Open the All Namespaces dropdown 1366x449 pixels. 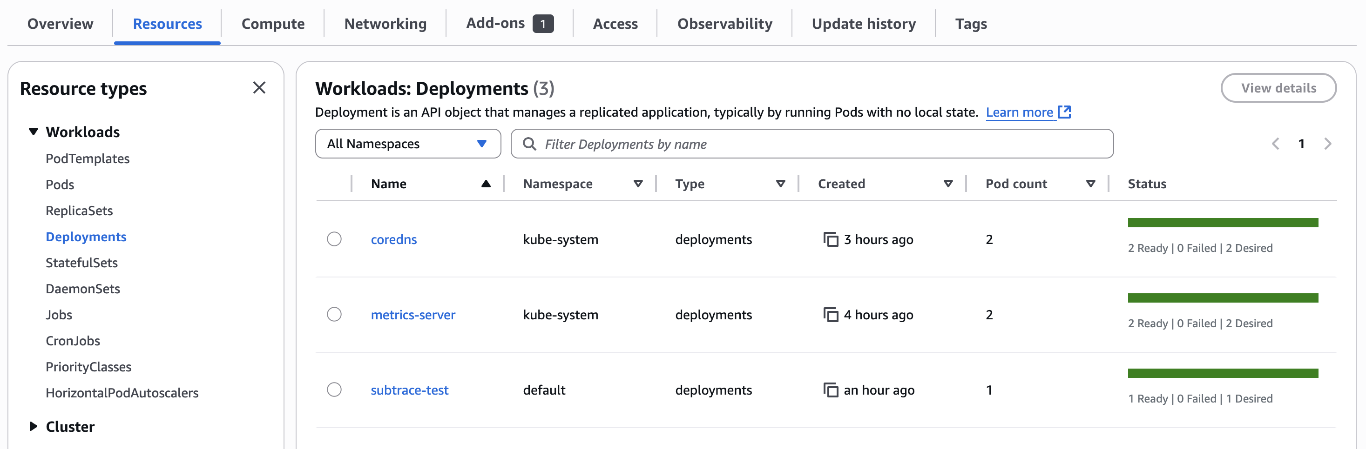[408, 144]
